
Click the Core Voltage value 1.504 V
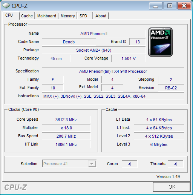[x=129, y=58]
